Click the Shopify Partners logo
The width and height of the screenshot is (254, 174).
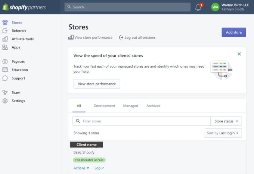point(24,7)
